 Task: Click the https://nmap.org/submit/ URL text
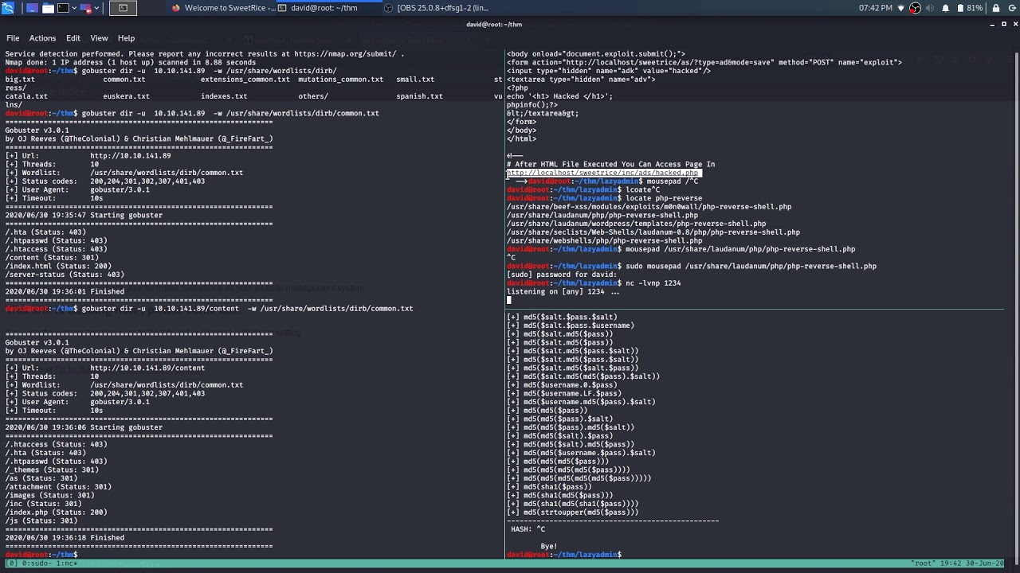[347, 54]
